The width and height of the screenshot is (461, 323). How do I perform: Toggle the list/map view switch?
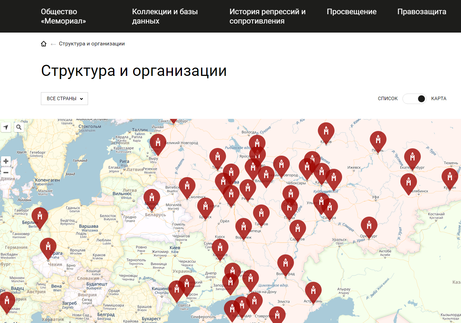point(414,99)
